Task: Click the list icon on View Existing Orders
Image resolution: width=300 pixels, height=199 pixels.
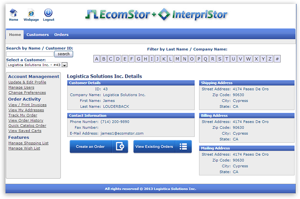Action: (x=183, y=147)
